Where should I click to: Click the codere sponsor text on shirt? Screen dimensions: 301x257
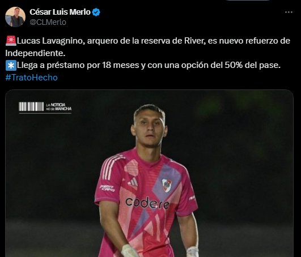147,203
